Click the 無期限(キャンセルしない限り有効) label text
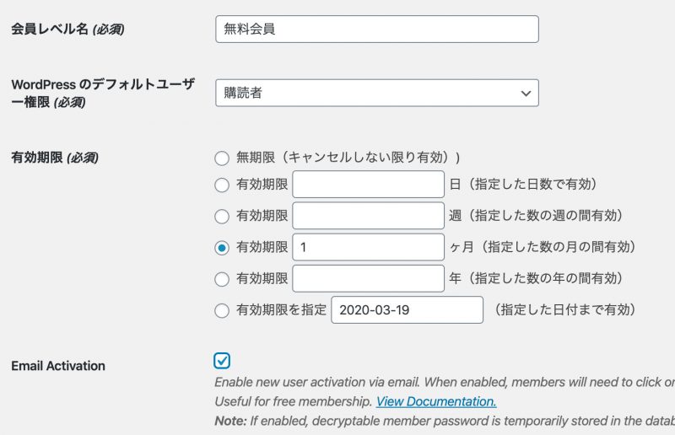 point(348,158)
